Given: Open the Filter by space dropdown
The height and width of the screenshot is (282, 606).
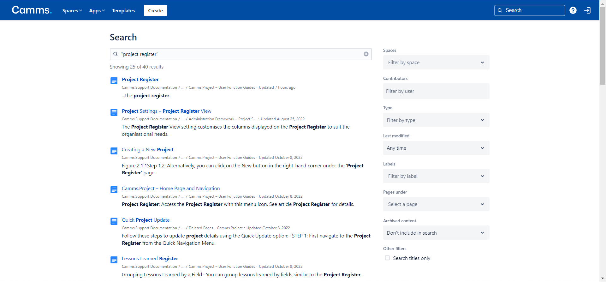Looking at the screenshot, I should click(x=436, y=63).
